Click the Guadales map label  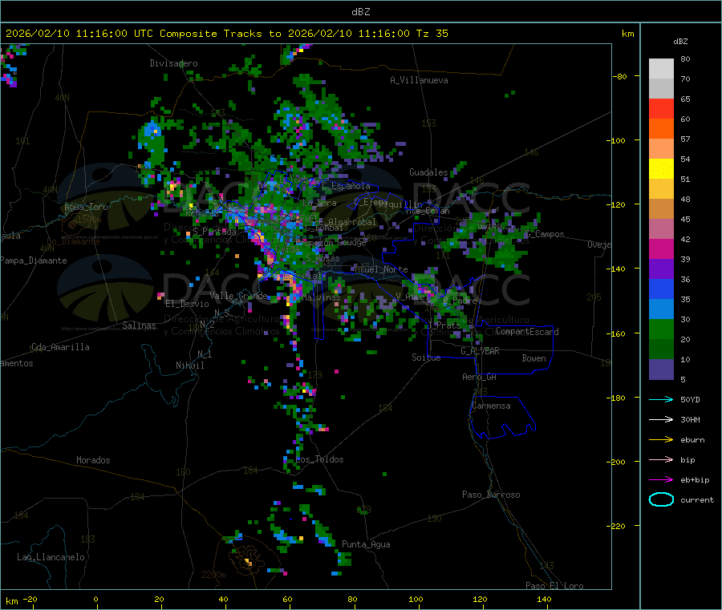[x=428, y=172]
